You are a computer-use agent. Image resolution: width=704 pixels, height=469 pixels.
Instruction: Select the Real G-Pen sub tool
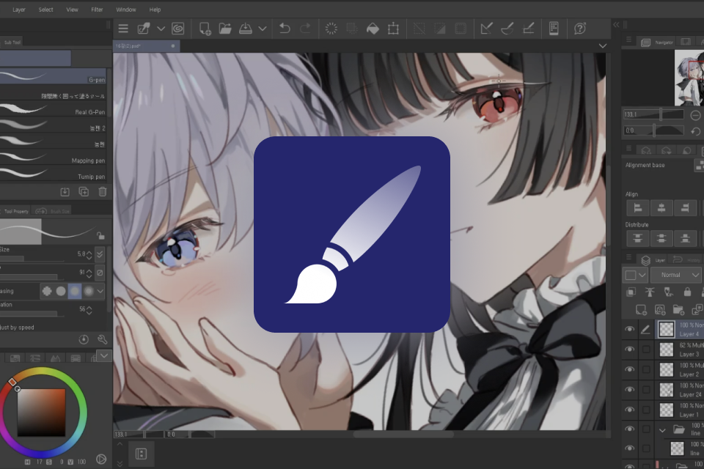pos(53,109)
